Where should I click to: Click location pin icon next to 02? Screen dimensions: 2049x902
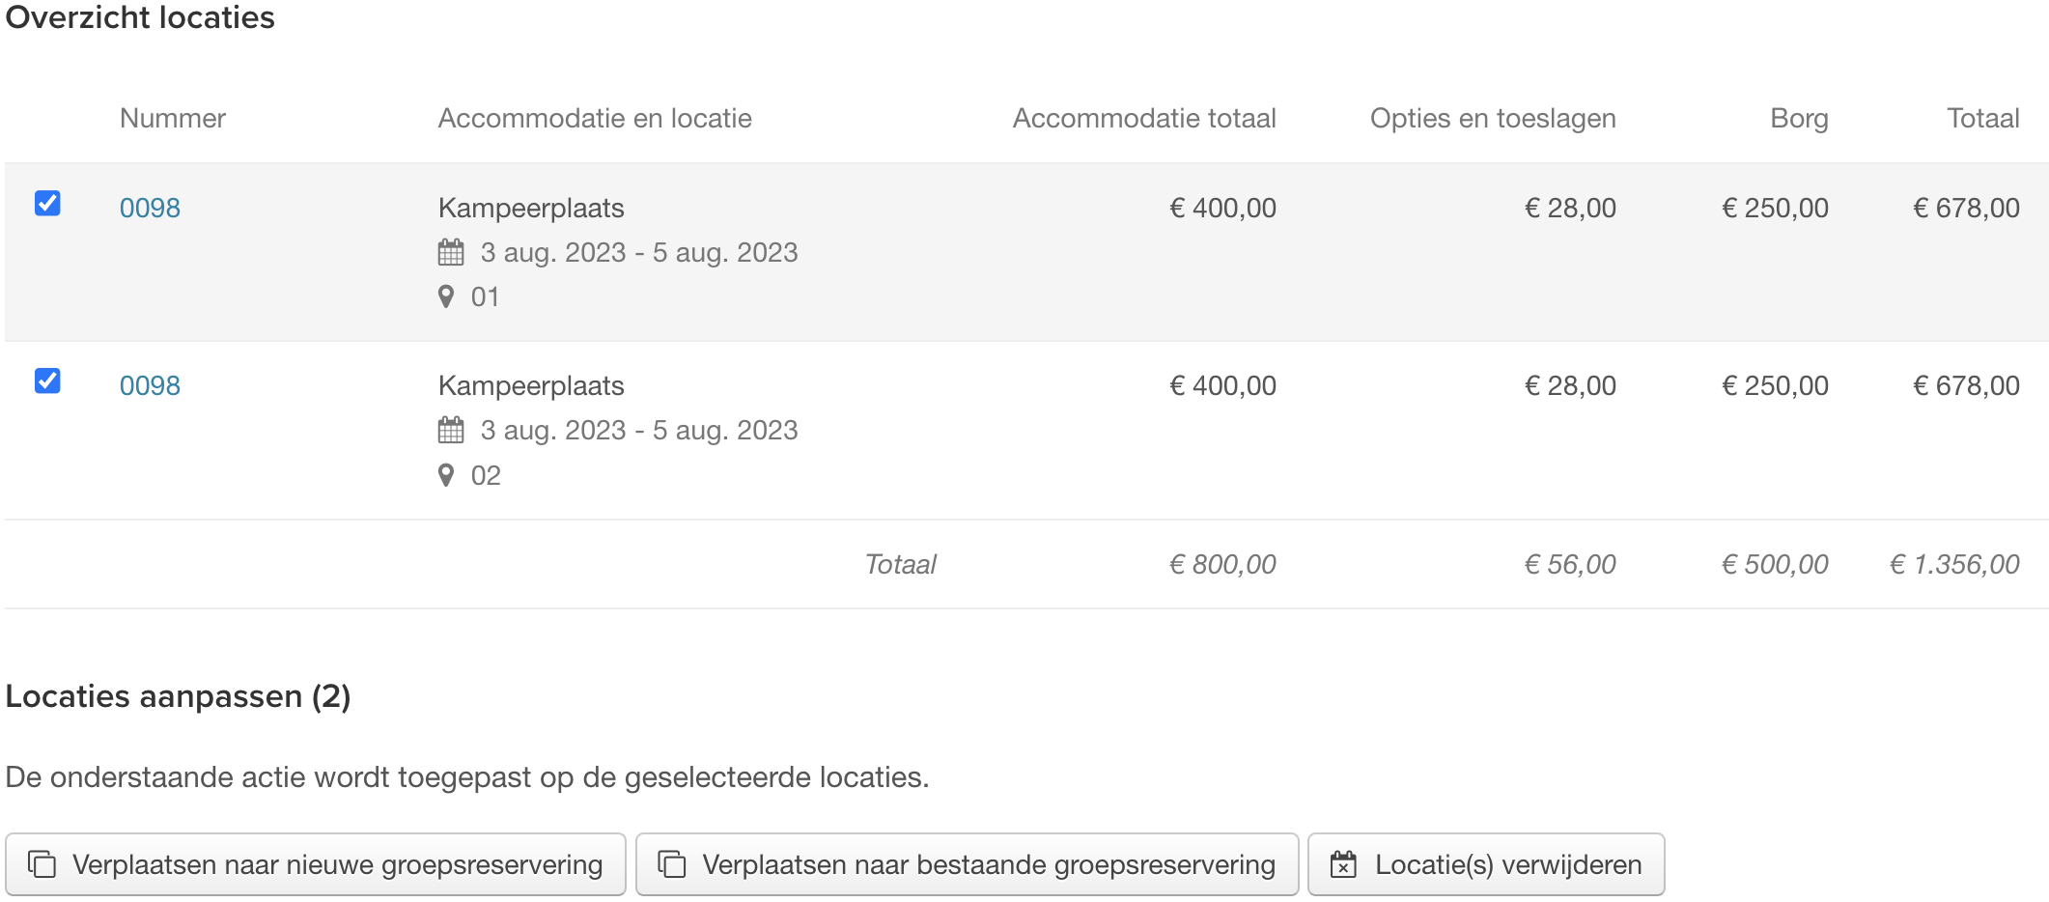446,475
